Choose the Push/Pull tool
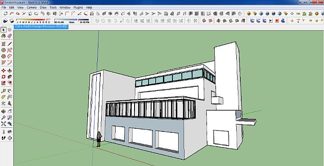 pos(10,71)
